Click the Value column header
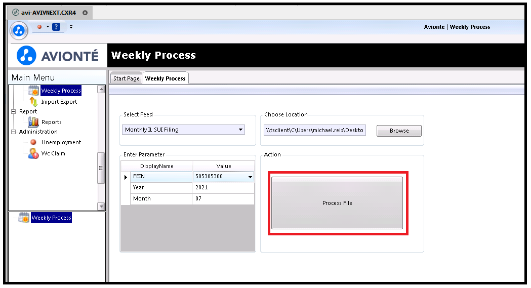 [x=224, y=166]
